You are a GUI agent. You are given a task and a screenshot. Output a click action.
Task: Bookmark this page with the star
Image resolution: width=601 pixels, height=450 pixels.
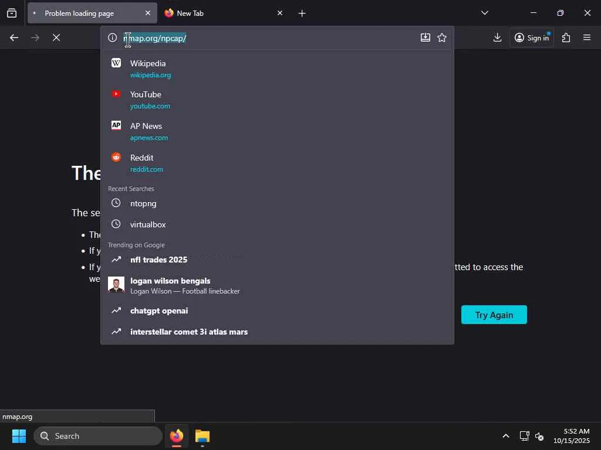(x=442, y=37)
